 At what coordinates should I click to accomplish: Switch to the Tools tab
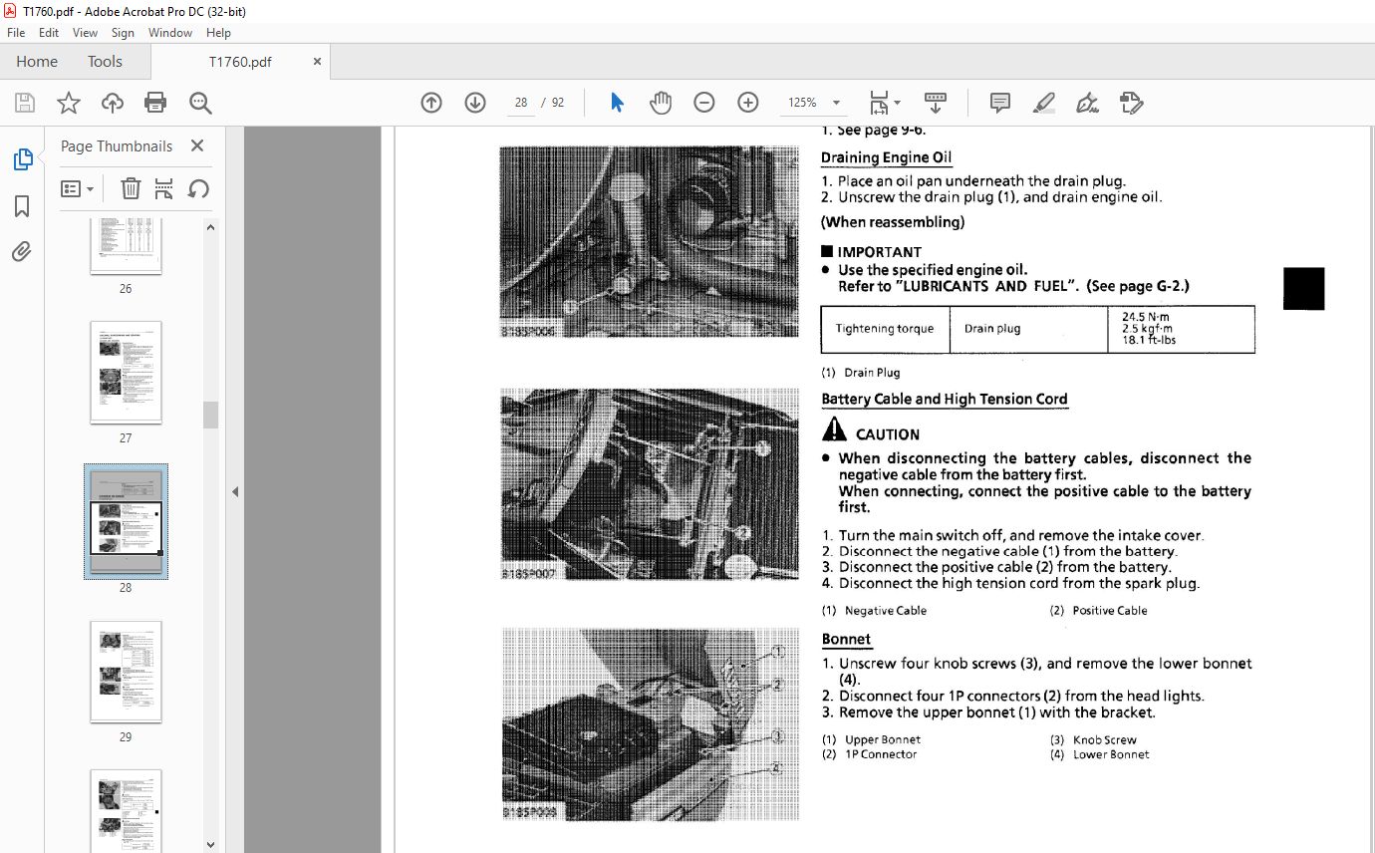click(105, 61)
